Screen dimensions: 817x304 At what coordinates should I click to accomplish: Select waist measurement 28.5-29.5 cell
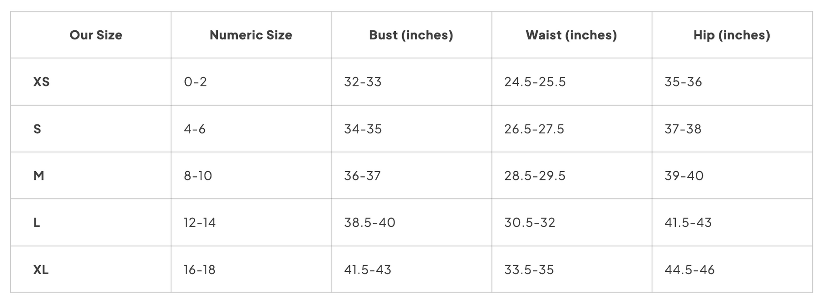click(535, 176)
